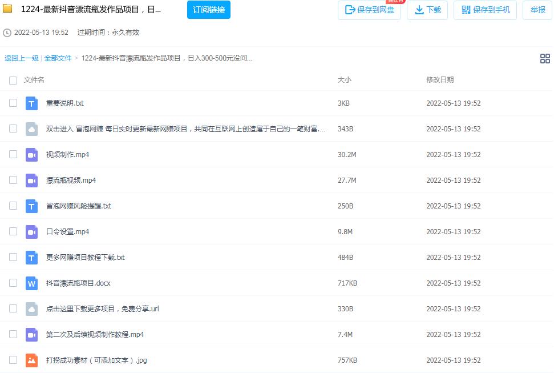Image resolution: width=554 pixels, height=373 pixels.
Task: Sort by 大小 column header
Action: tap(345, 80)
